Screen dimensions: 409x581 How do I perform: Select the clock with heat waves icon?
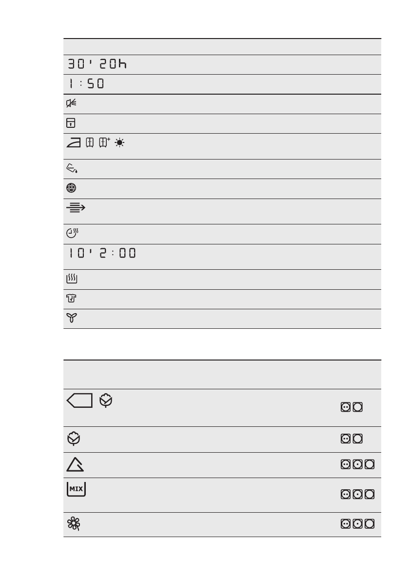pyautogui.click(x=72, y=234)
